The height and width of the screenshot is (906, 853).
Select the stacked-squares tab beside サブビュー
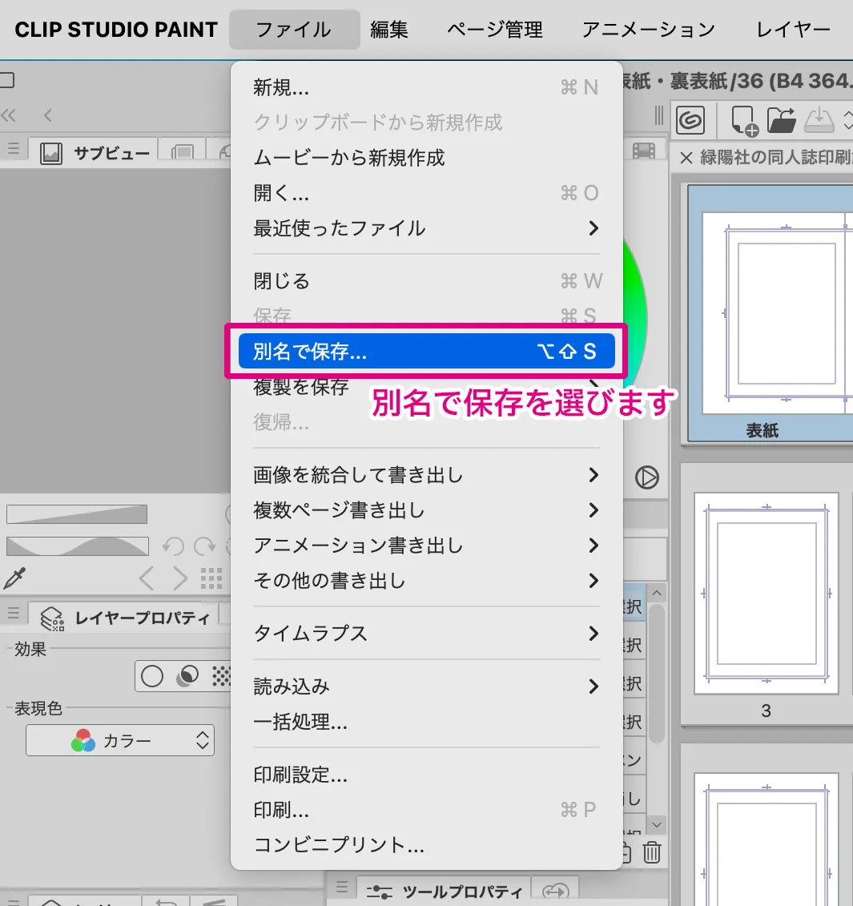tap(183, 151)
